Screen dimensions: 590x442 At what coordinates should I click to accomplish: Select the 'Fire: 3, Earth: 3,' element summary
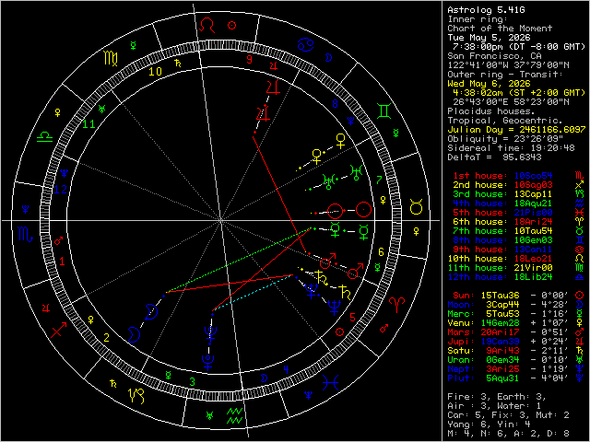[x=497, y=397]
